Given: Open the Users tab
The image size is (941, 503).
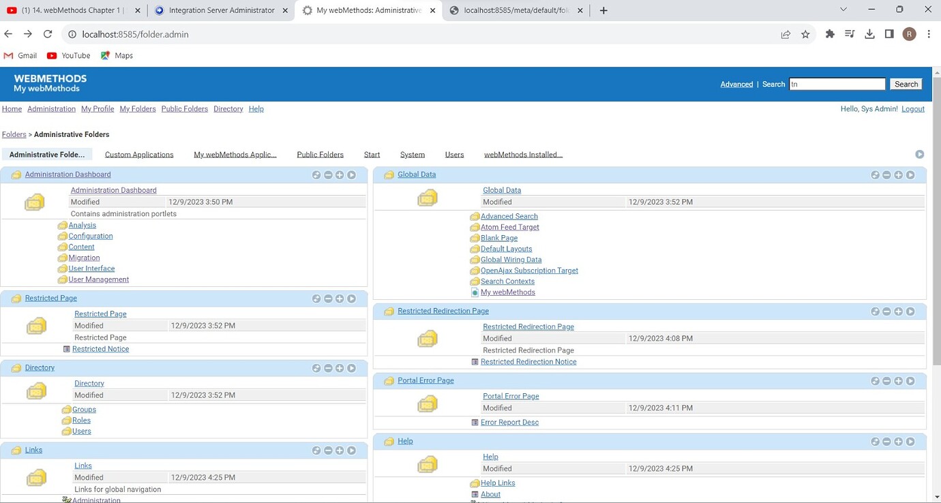Looking at the screenshot, I should coord(454,155).
